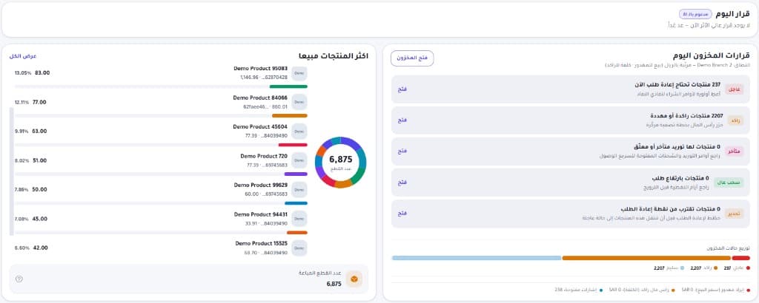Click the green progress bar of Demo Product 95083
The image size is (759, 303).
(288, 87)
